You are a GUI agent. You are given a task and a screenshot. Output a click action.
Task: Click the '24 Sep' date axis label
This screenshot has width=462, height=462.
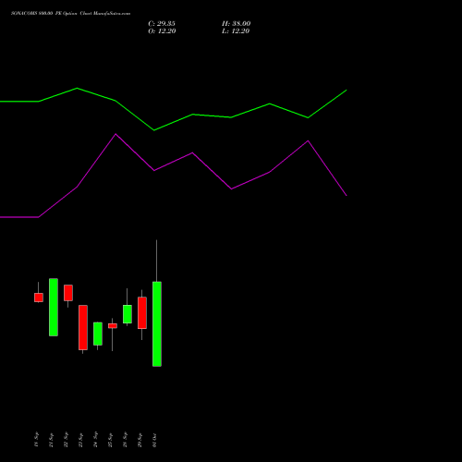[x=95, y=440]
